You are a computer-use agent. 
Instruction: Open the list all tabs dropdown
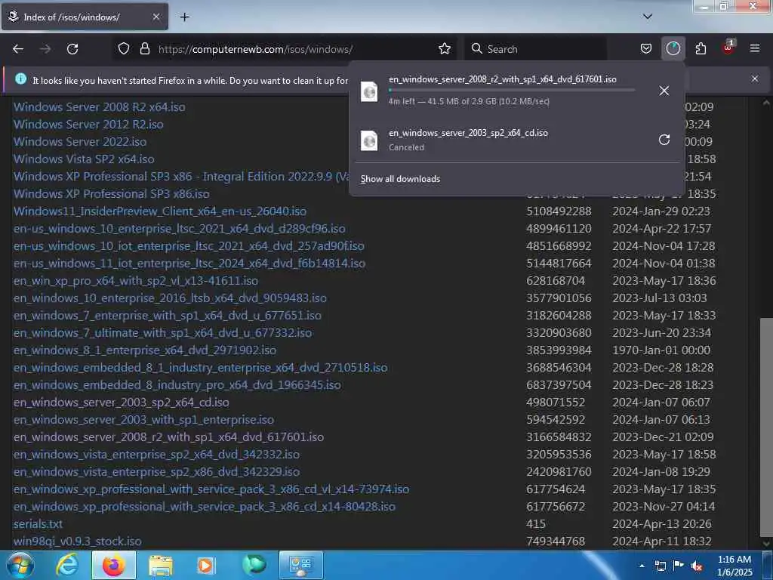pyautogui.click(x=647, y=17)
